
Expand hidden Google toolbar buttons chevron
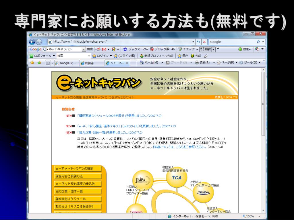pyautogui.click(x=218, y=49)
